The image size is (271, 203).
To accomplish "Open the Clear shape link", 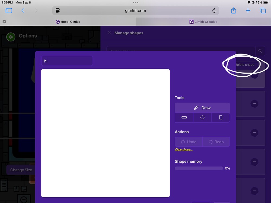I will click(x=184, y=149).
